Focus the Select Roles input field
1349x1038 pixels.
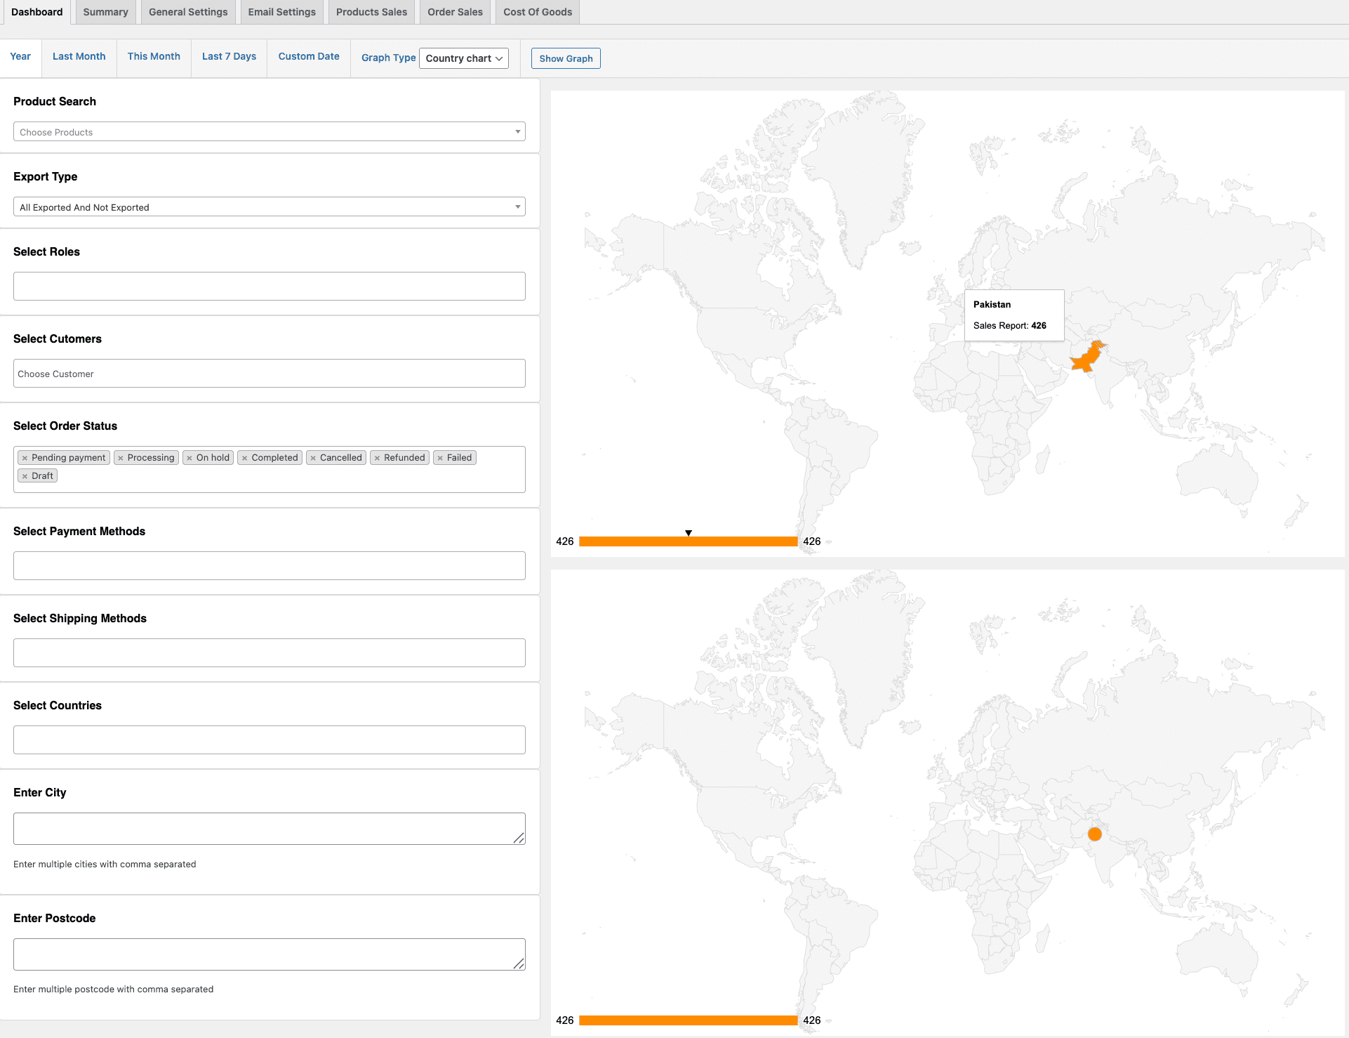coord(269,287)
